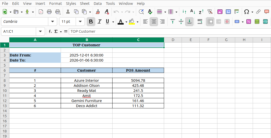This screenshot has width=271, height=138.
Task: Select column D header
Action: [x=173, y=40]
